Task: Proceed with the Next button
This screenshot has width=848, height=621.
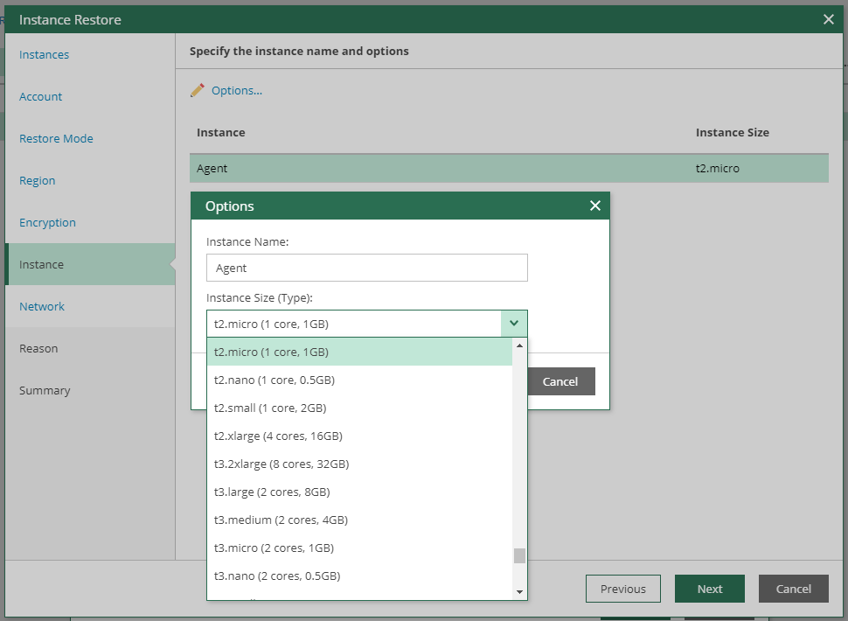Action: pyautogui.click(x=710, y=589)
